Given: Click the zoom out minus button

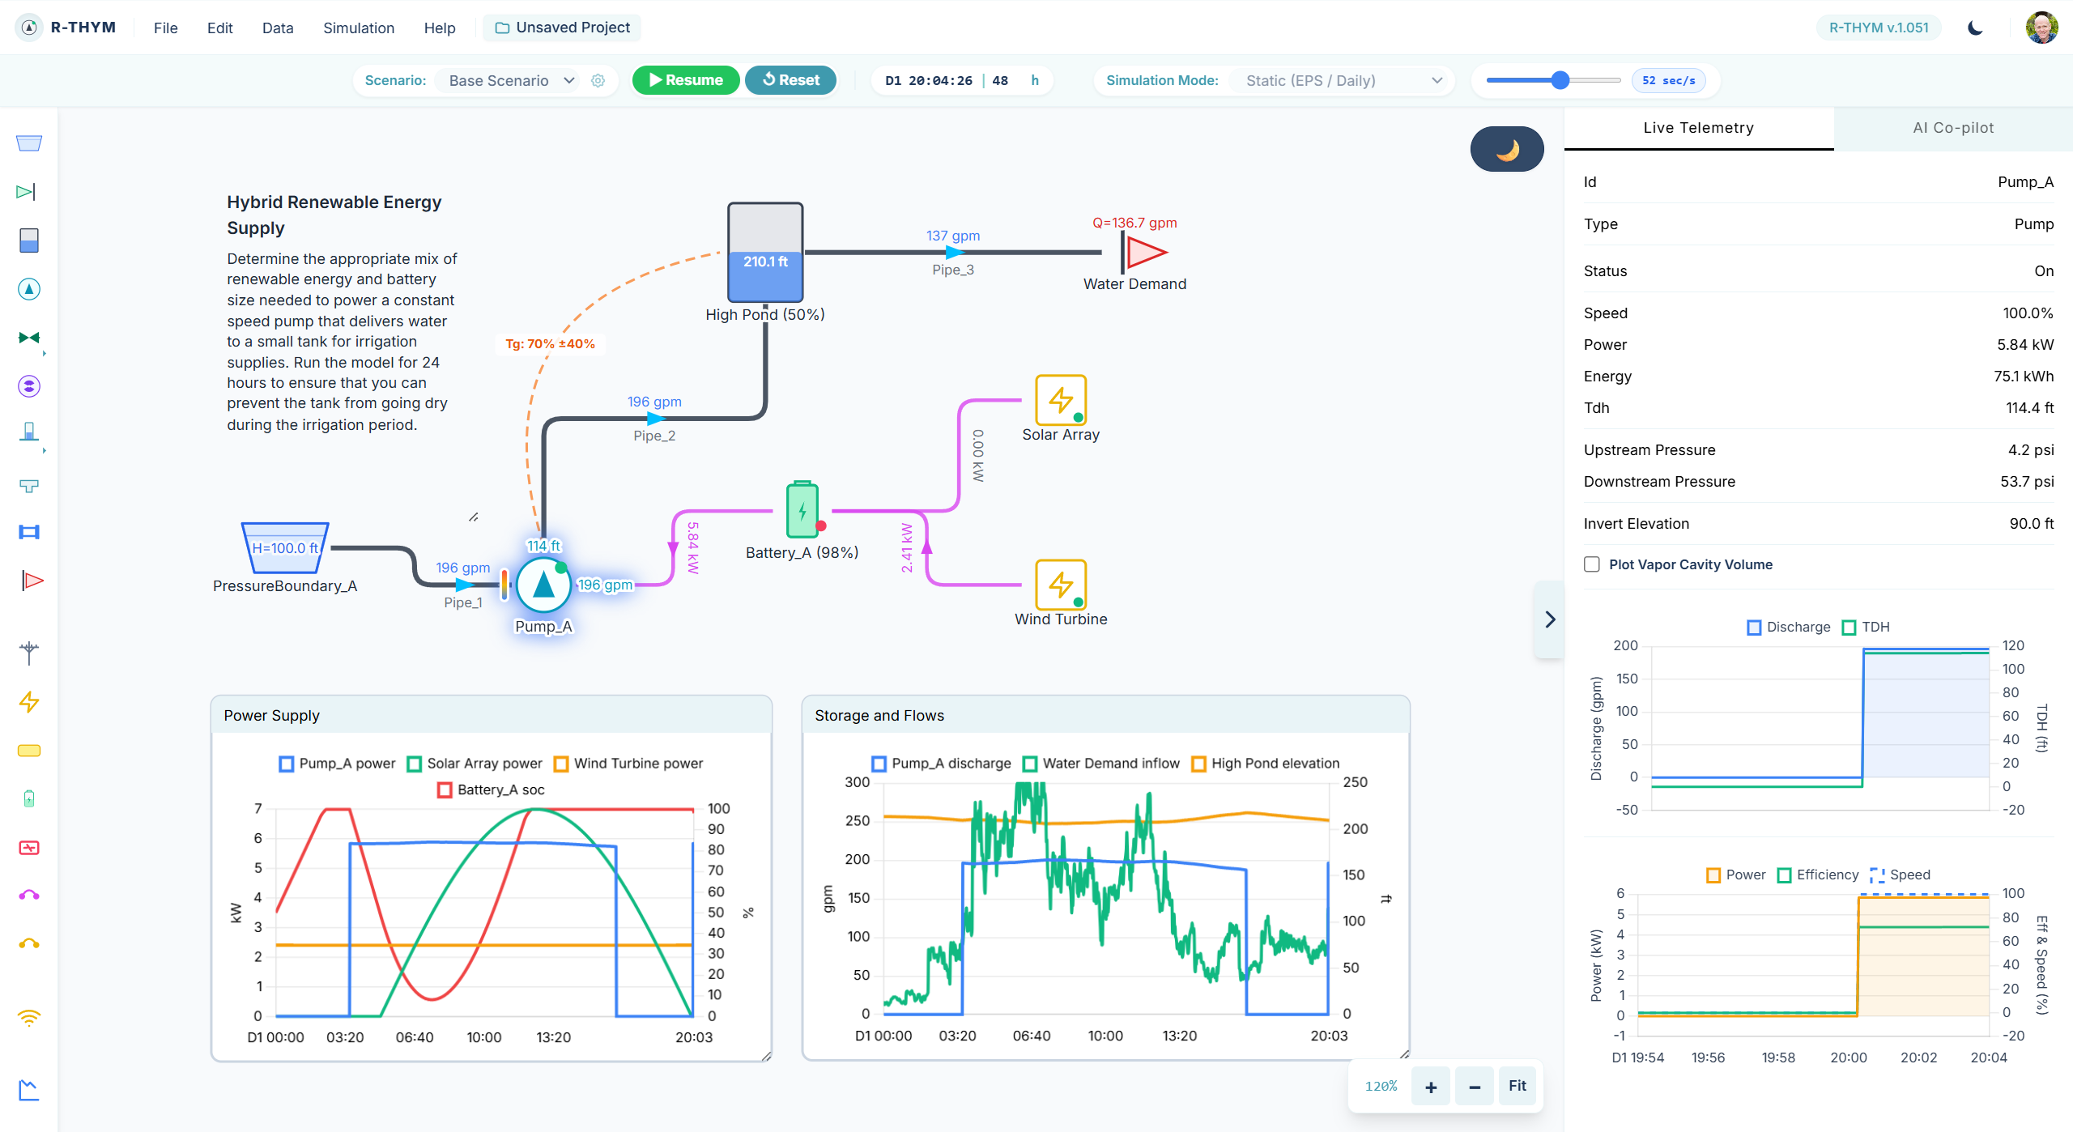Looking at the screenshot, I should [x=1475, y=1086].
